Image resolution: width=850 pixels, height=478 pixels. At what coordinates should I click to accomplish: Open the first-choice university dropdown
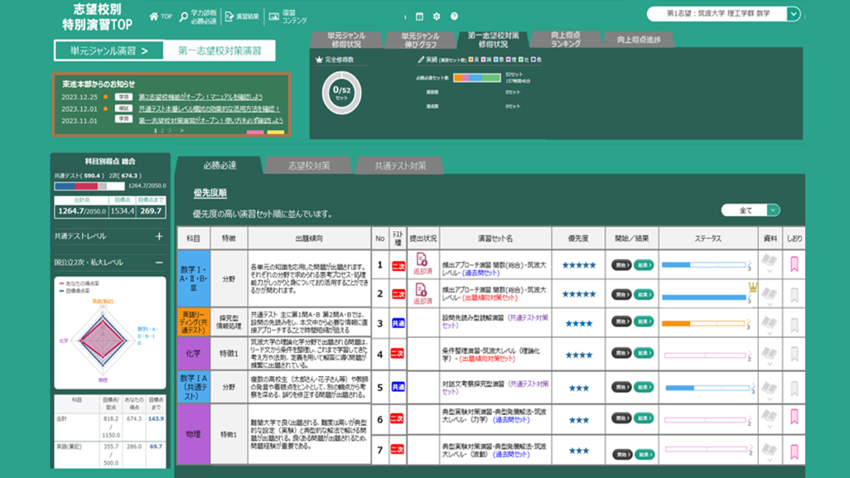click(724, 13)
